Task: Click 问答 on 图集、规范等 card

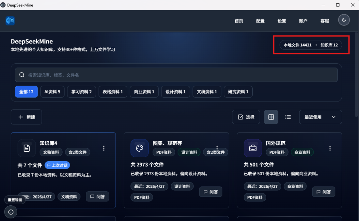Action: pos(211,192)
